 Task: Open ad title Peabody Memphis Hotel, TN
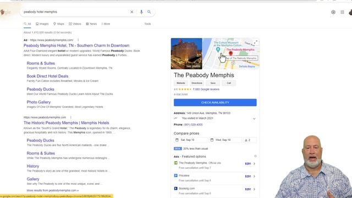point(76,46)
